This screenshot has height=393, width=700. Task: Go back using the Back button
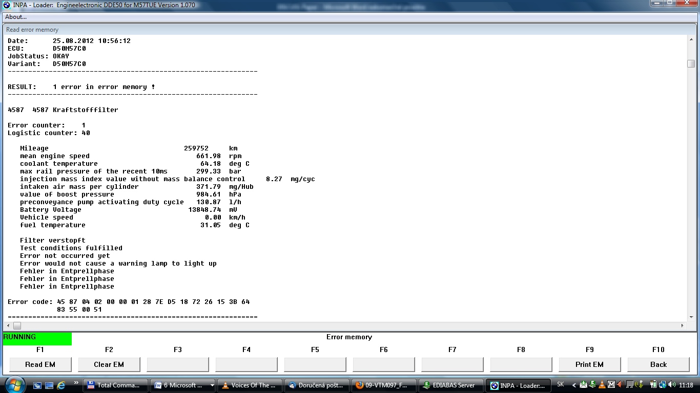658,364
